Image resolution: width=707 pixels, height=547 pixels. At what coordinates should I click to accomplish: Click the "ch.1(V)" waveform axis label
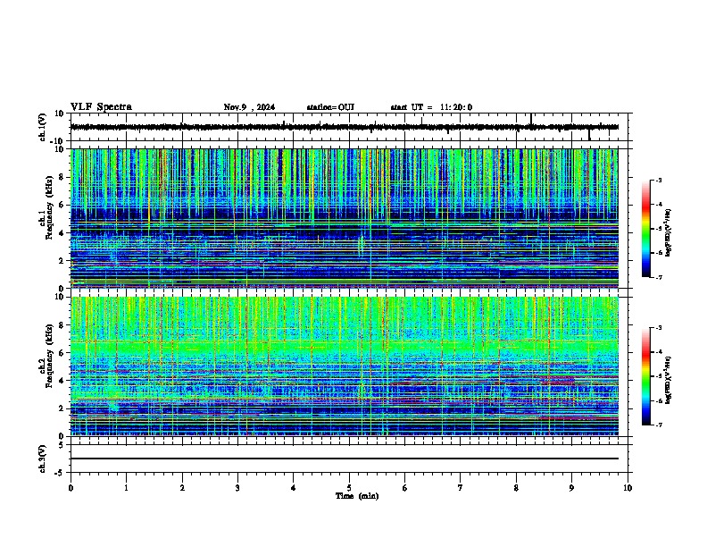42,127
